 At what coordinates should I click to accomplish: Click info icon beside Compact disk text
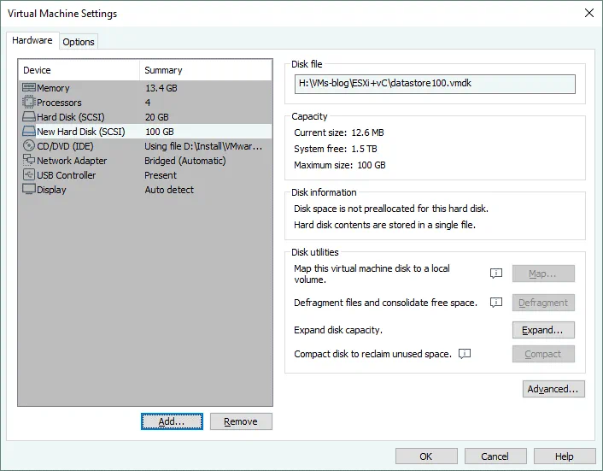click(x=465, y=354)
